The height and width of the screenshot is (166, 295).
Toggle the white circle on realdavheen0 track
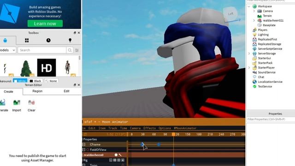point(116,155)
